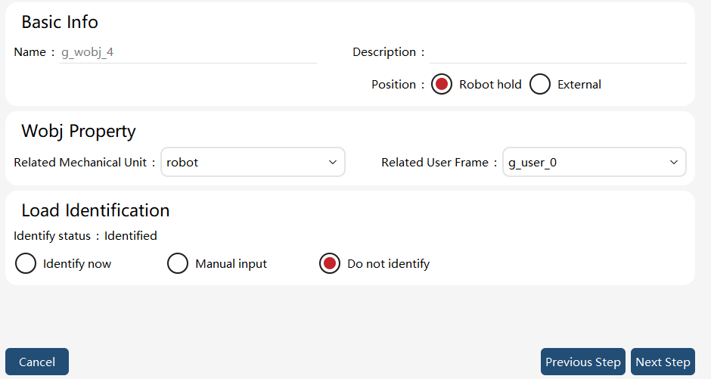Viewport: 711px width, 379px height.
Task: Cancel the work object setup
Action: (37, 362)
